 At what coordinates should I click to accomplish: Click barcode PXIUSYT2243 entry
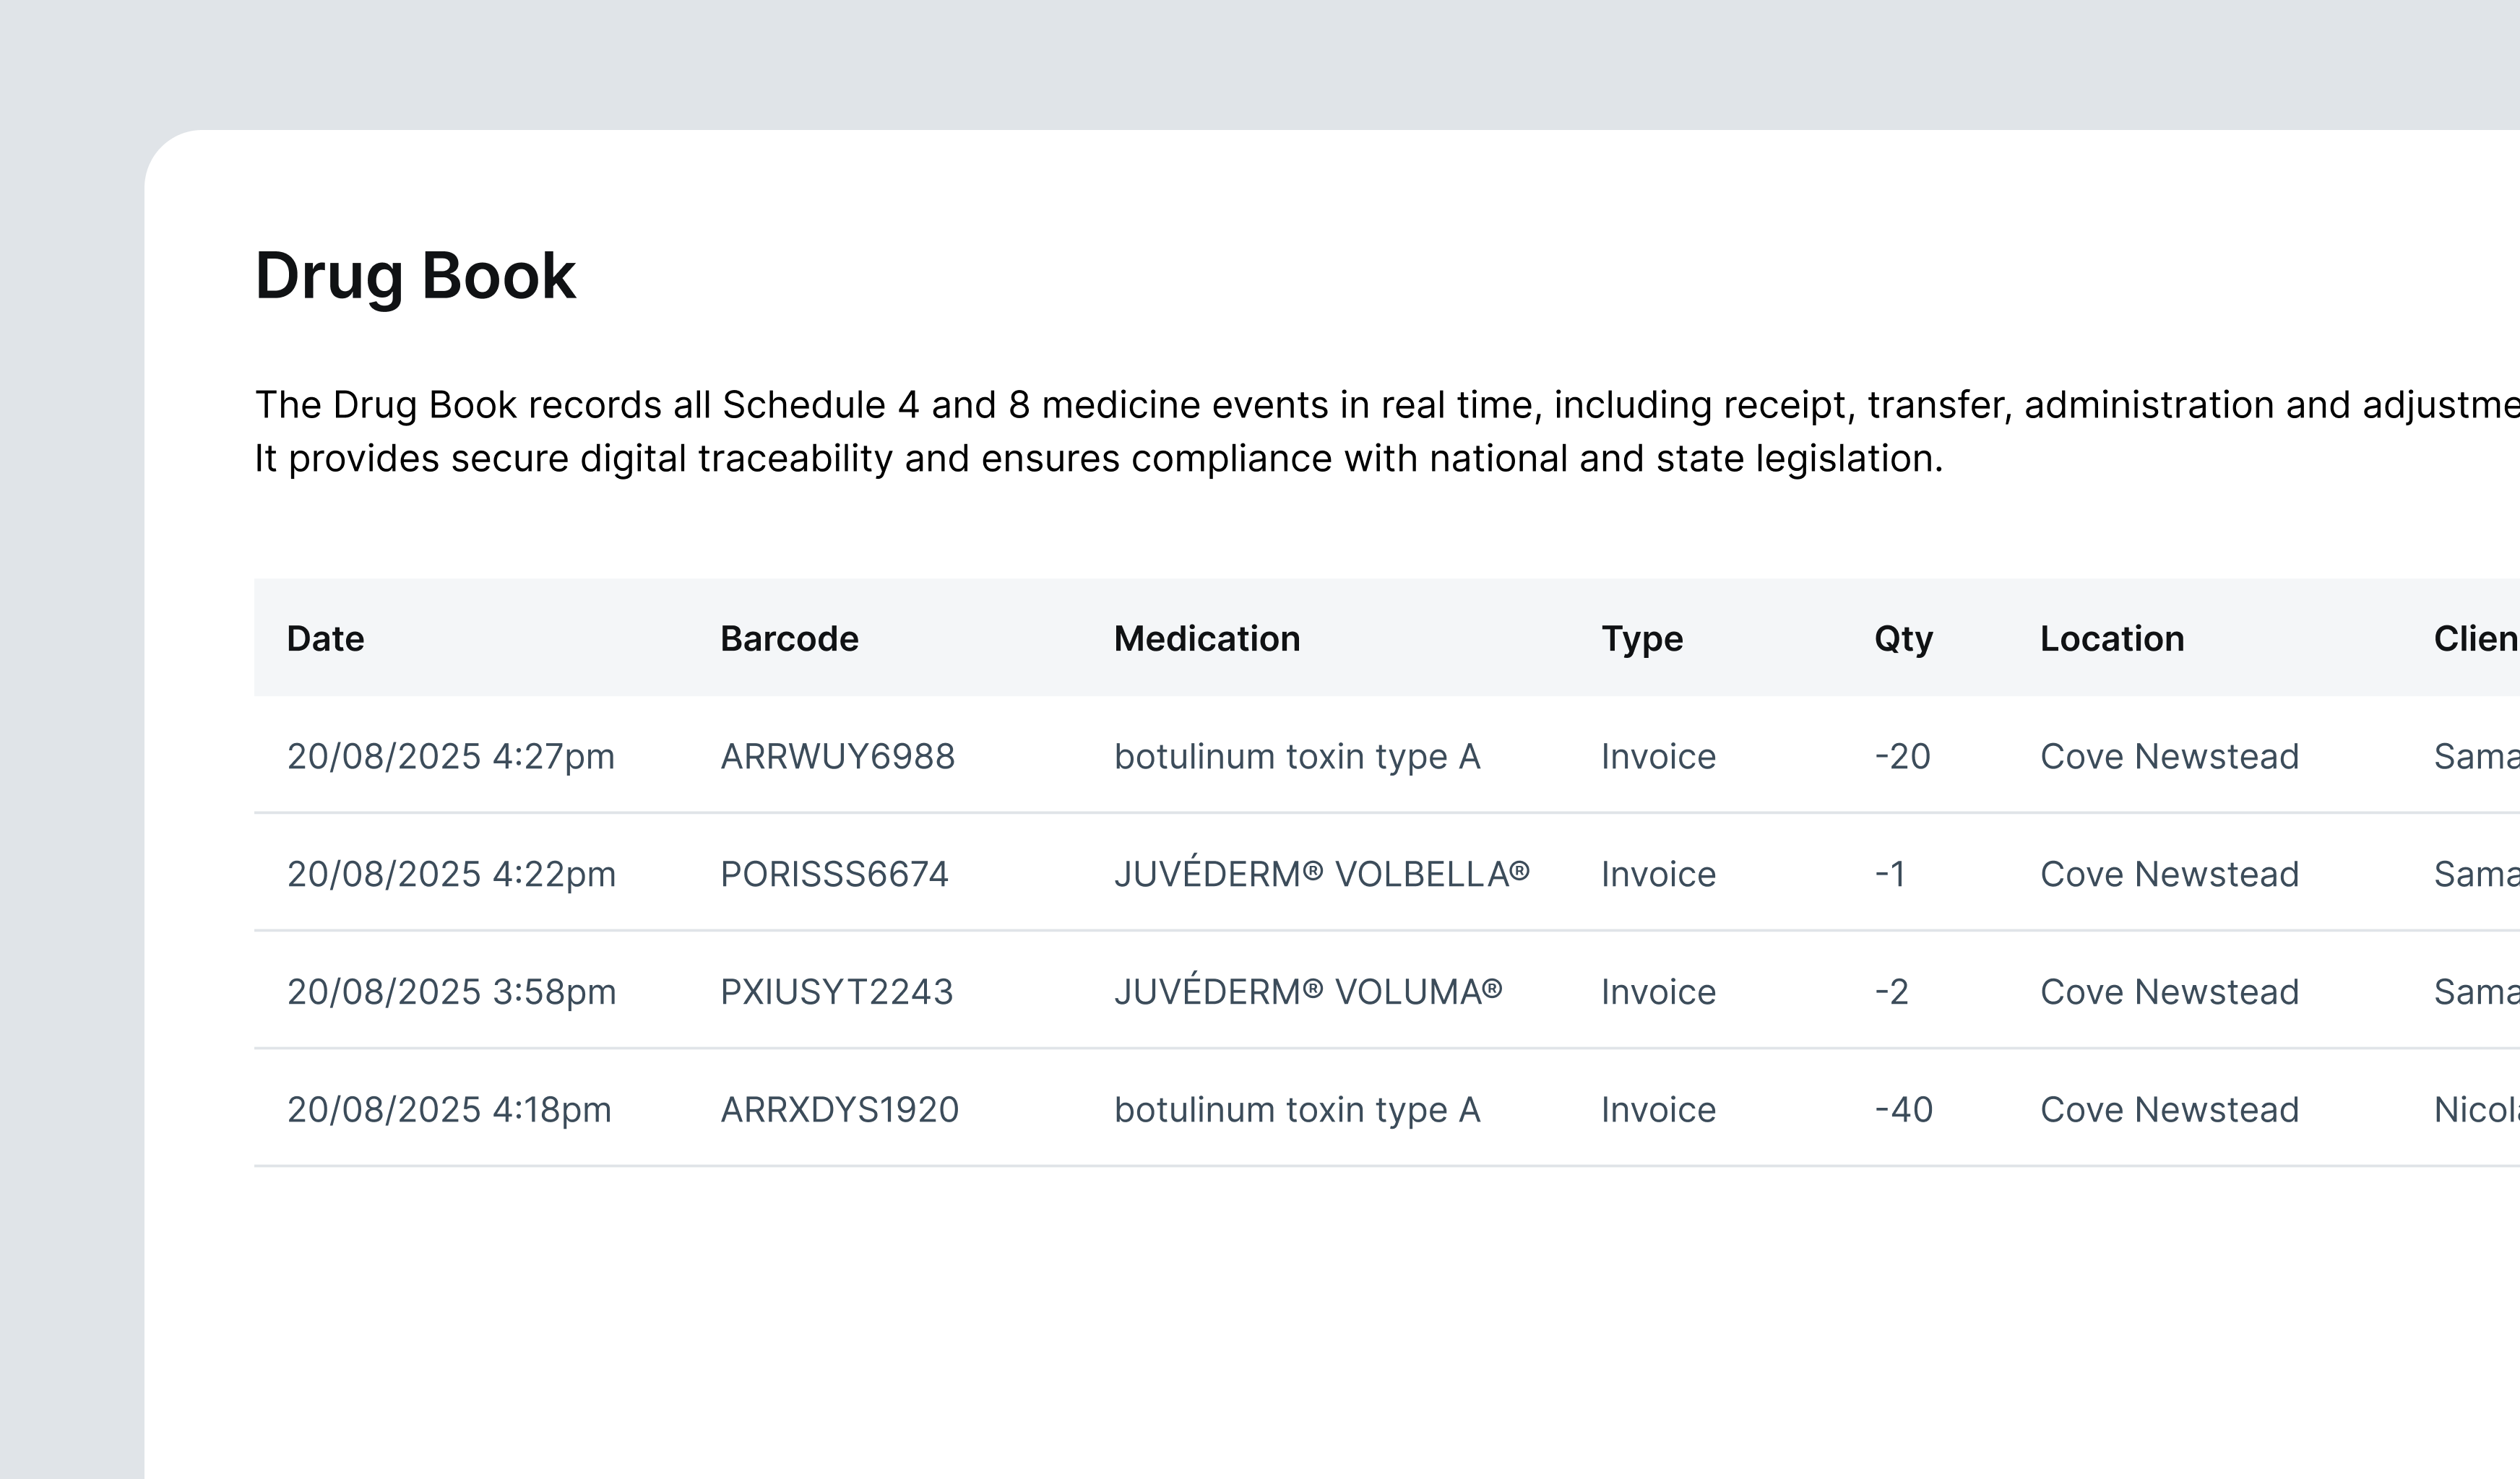tap(836, 992)
